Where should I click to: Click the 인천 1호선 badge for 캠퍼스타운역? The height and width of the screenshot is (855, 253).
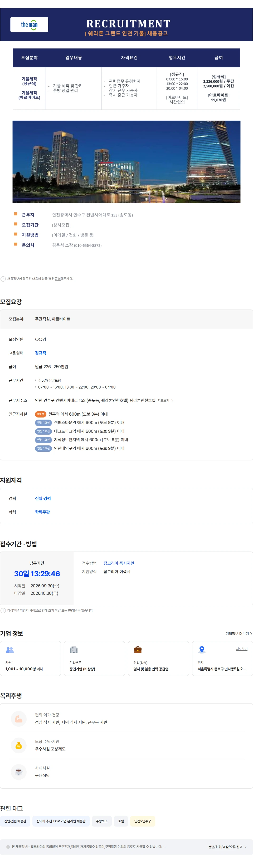(x=43, y=422)
